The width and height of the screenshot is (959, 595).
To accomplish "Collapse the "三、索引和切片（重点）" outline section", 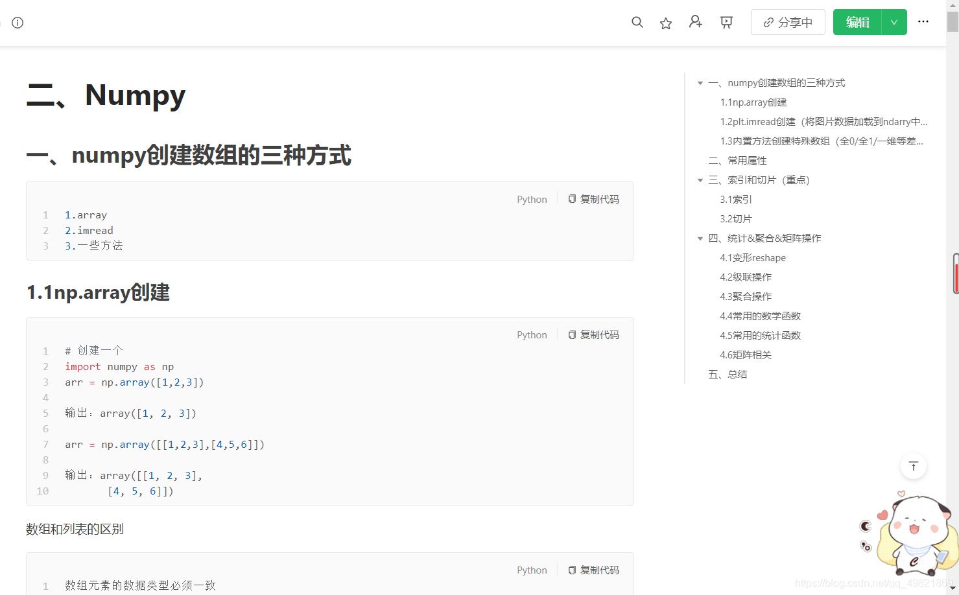I will tap(700, 180).
